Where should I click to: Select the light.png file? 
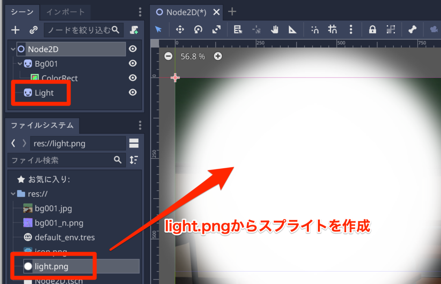click(x=81, y=266)
